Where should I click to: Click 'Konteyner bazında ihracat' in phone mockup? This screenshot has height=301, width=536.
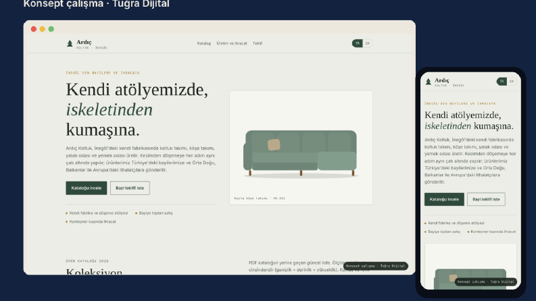pos(493,231)
